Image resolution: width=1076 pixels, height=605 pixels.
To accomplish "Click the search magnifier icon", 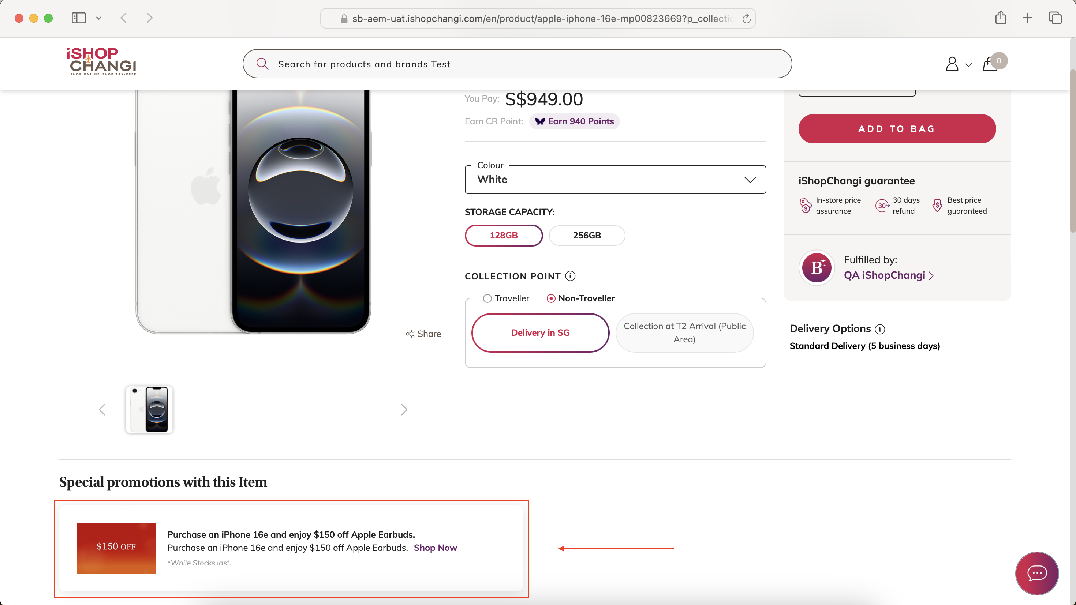I will coord(262,64).
